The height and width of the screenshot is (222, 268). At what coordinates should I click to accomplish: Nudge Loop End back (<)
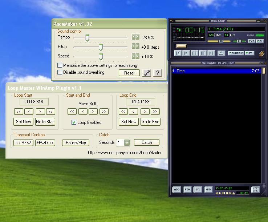coord(133,112)
